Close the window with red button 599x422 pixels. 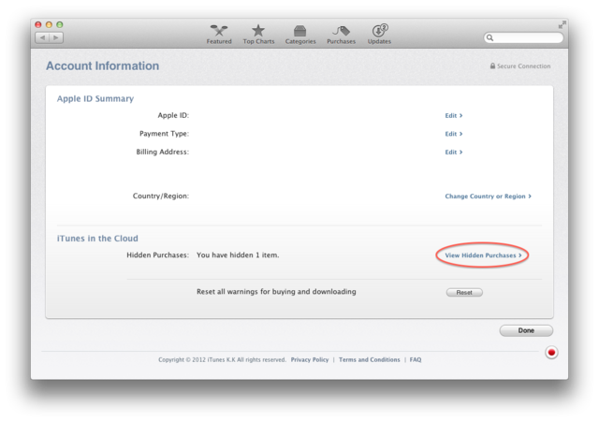(x=38, y=24)
